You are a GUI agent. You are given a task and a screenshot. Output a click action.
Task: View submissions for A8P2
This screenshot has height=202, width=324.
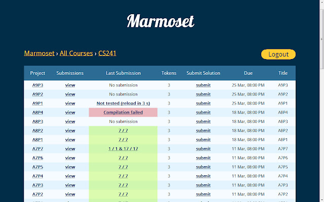click(70, 130)
